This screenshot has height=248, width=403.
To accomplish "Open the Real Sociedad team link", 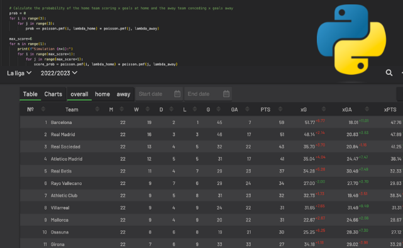I will [65, 147].
